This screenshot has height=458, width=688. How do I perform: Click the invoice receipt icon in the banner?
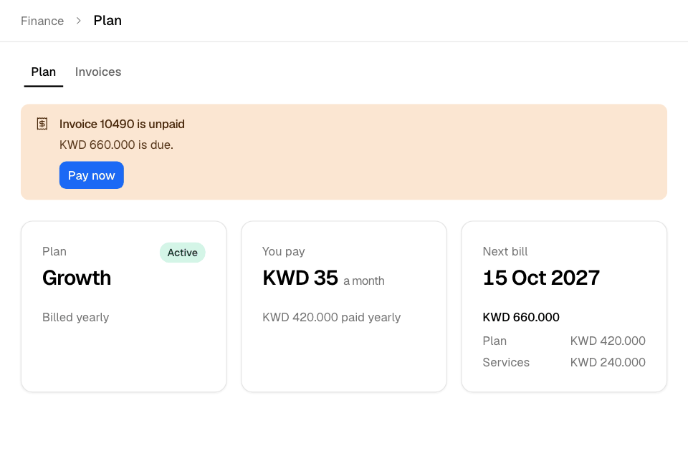pos(42,124)
